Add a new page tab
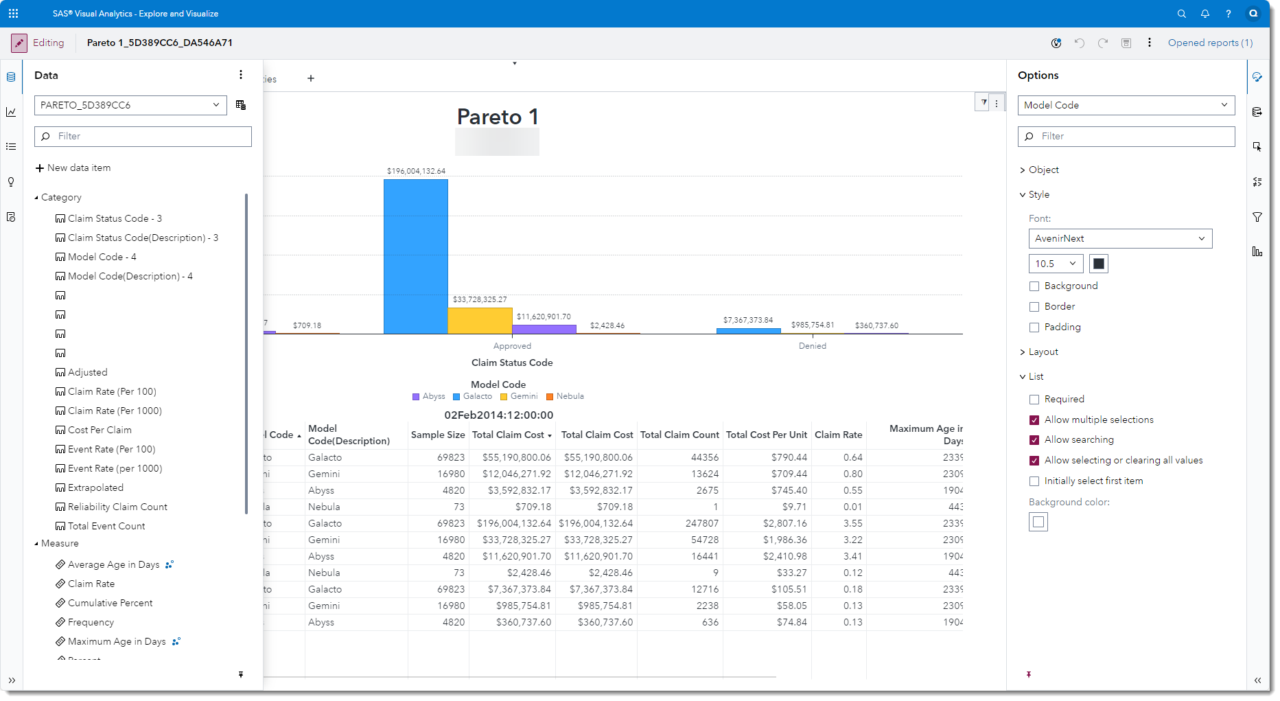This screenshot has width=1280, height=701. pyautogui.click(x=311, y=78)
